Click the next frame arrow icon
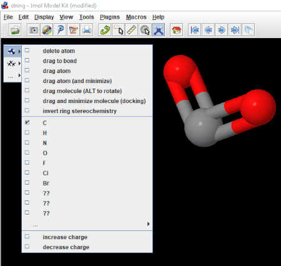The image size is (281, 266). pyautogui.click(x=221, y=30)
